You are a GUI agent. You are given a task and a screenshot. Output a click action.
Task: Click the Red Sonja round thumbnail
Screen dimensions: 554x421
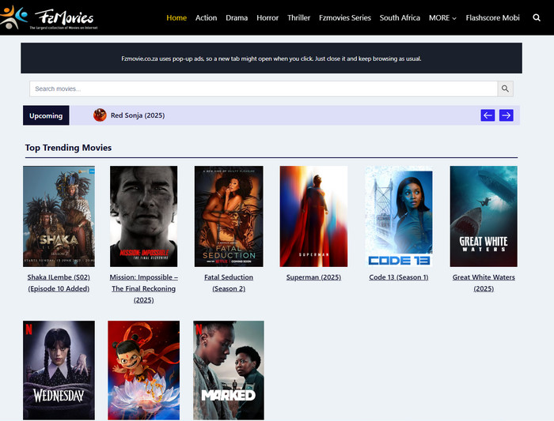coord(100,115)
